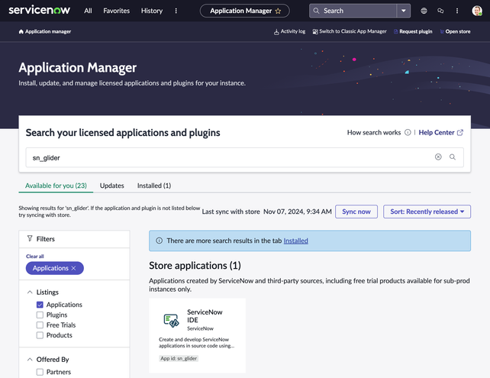This screenshot has height=378, width=490.
Task: Click the Open store cart icon
Action: pos(442,31)
